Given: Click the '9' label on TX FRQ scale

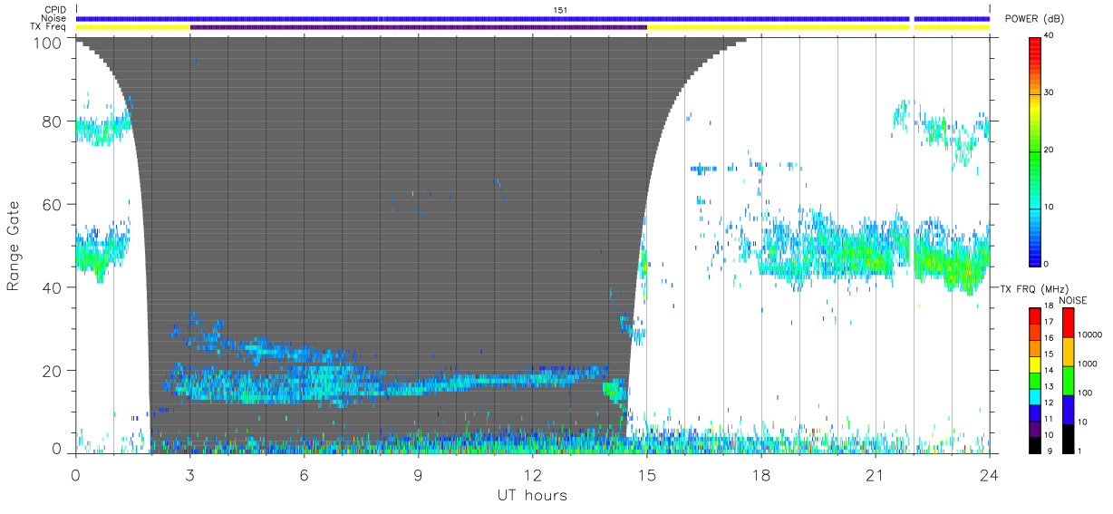Looking at the screenshot, I should 1048,451.
